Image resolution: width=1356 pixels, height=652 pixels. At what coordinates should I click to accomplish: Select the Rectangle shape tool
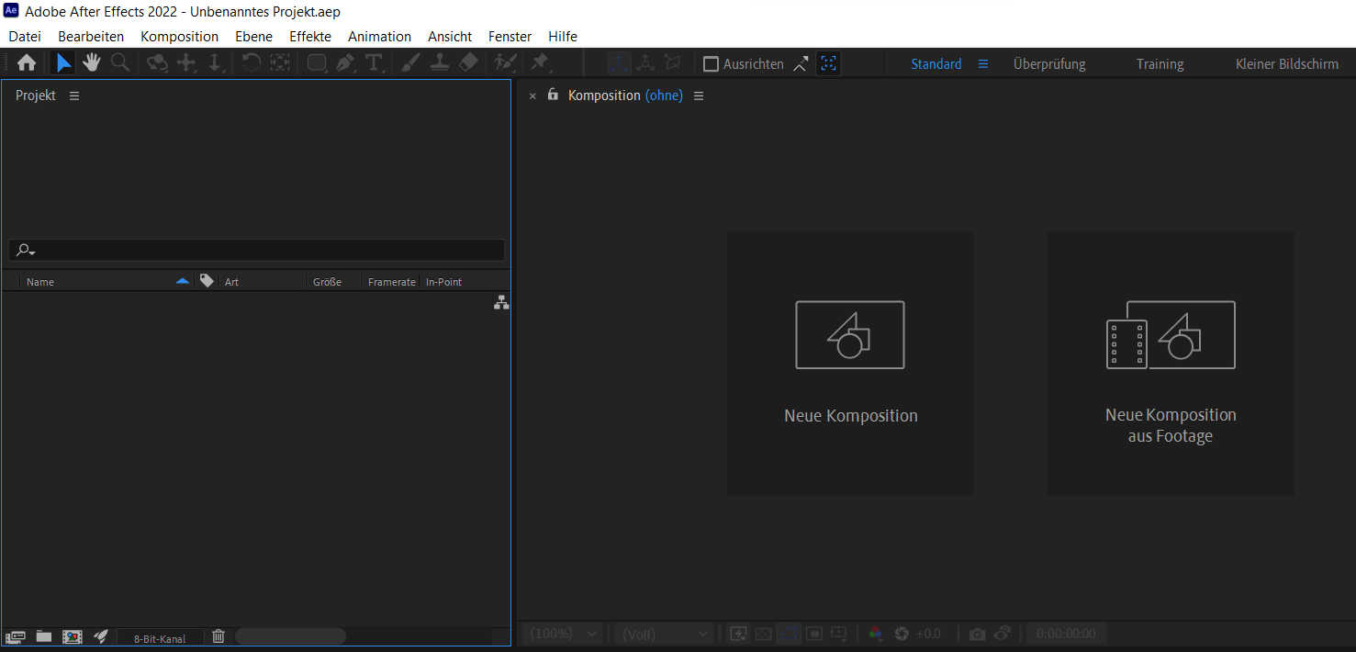(x=317, y=63)
